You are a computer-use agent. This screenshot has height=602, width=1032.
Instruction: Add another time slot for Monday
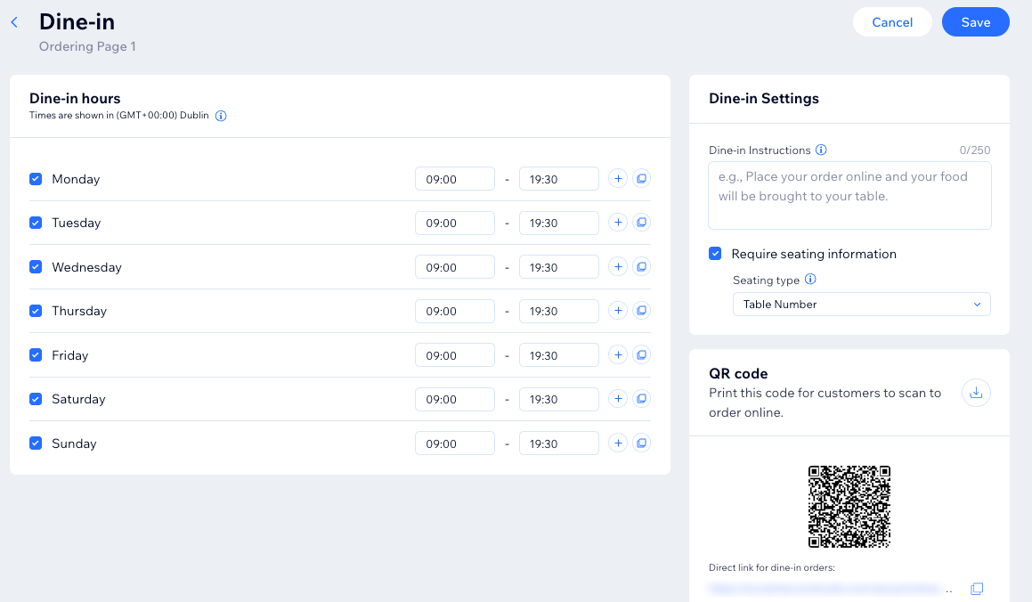pyautogui.click(x=618, y=178)
